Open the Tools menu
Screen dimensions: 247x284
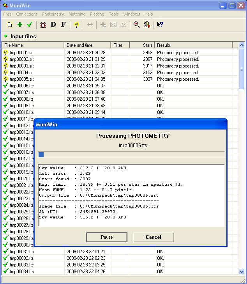[x=114, y=14]
